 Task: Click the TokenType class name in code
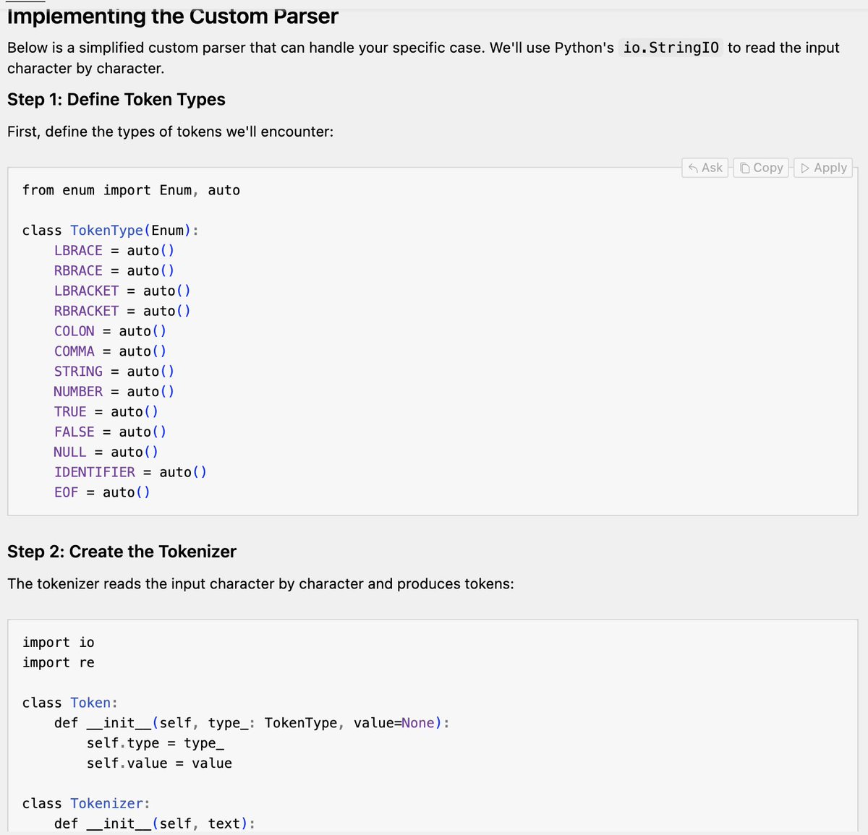click(106, 231)
